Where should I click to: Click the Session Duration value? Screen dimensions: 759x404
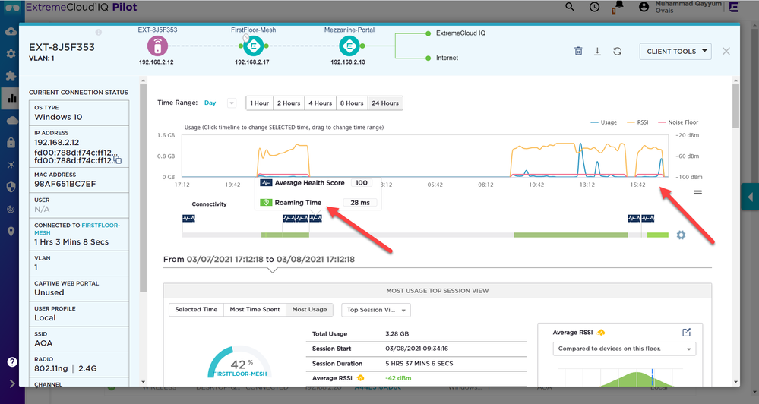tap(419, 364)
